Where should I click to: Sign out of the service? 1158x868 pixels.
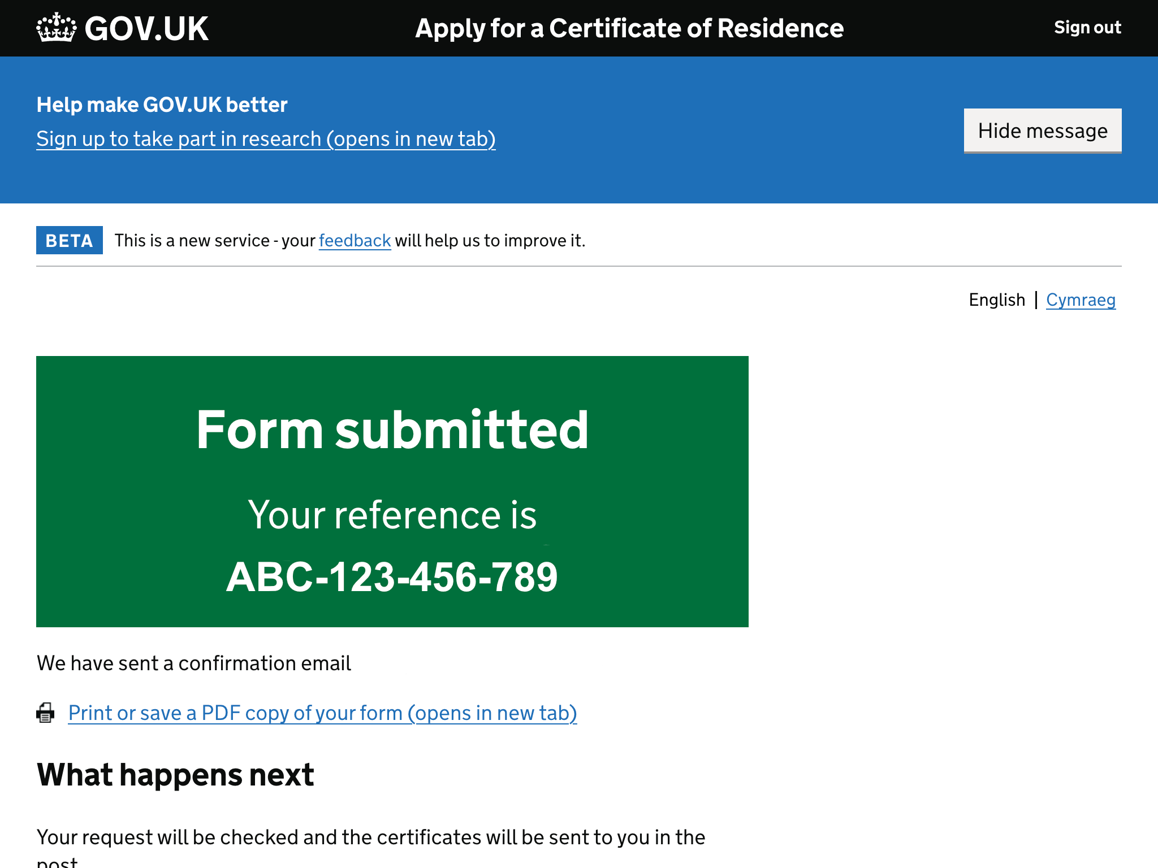pos(1087,27)
